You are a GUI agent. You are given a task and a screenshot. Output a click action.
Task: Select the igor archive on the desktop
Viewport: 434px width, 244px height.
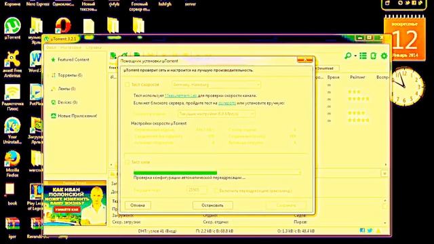coord(12,228)
